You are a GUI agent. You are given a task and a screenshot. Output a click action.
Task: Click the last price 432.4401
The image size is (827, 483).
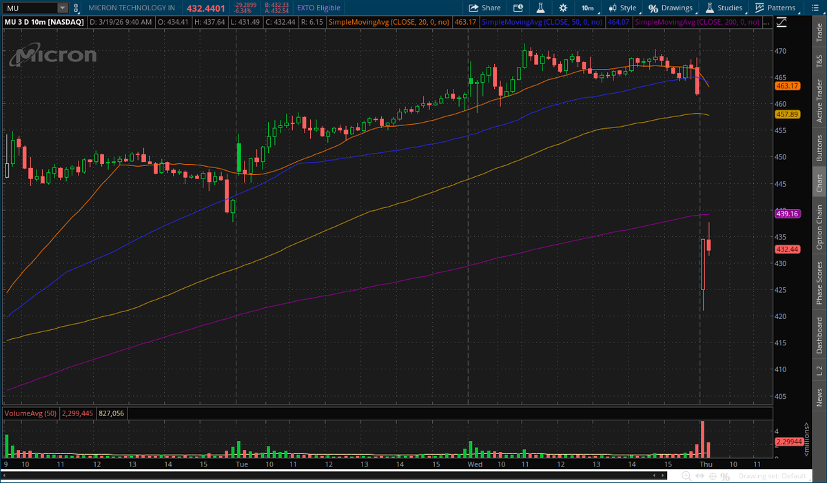(205, 8)
